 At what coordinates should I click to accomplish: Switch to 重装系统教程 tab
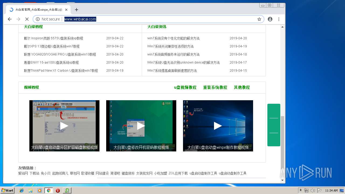tap(215, 87)
